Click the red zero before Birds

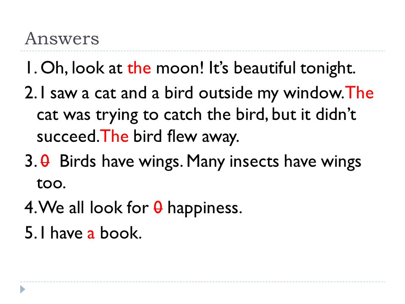[x=45, y=161]
